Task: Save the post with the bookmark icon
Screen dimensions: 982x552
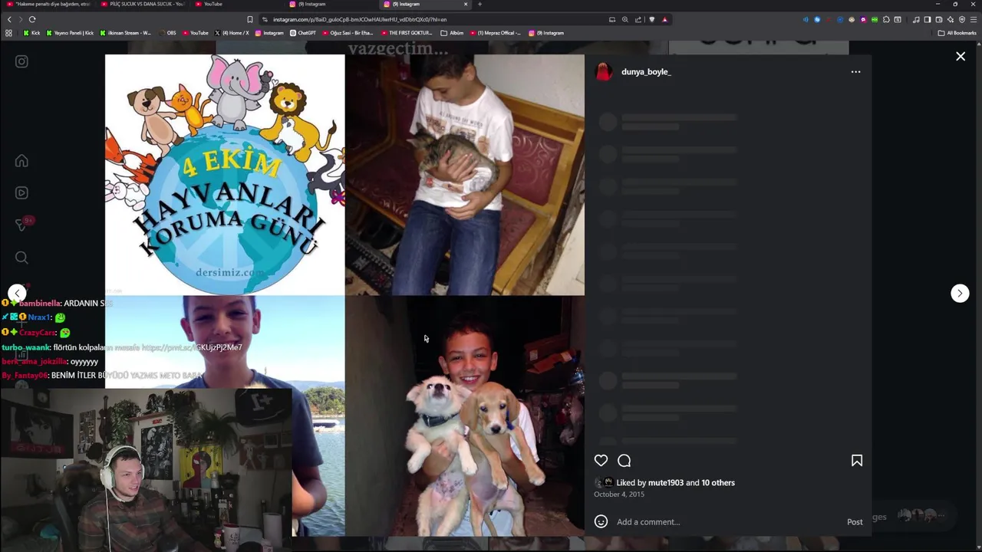Action: click(857, 460)
